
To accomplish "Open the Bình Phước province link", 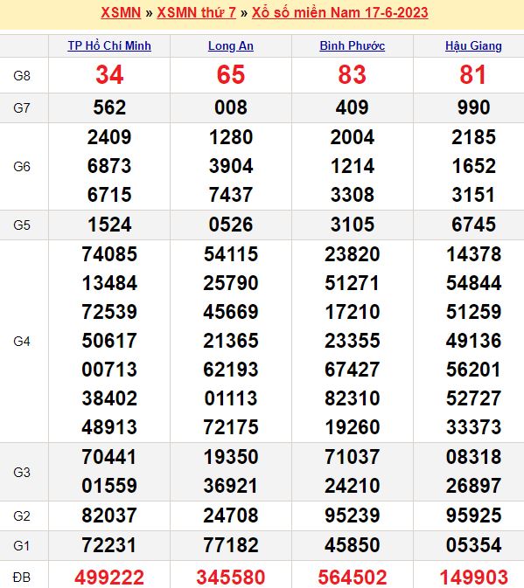I will tap(352, 45).
